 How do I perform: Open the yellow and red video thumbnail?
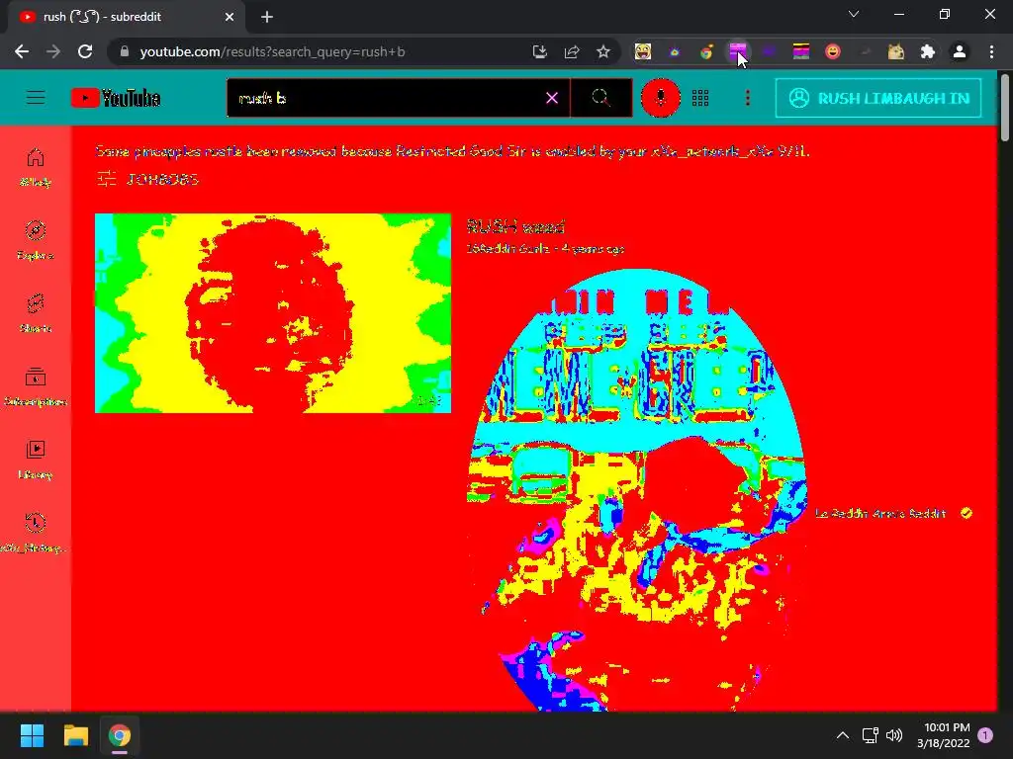click(273, 313)
